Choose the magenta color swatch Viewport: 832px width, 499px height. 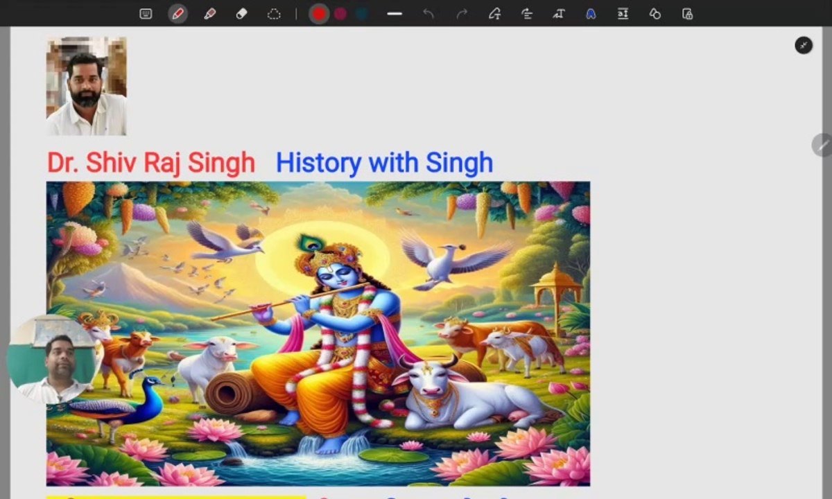[x=340, y=13]
